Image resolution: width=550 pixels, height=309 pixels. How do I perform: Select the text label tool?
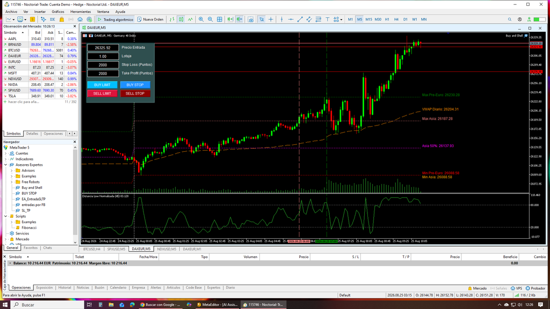[327, 19]
